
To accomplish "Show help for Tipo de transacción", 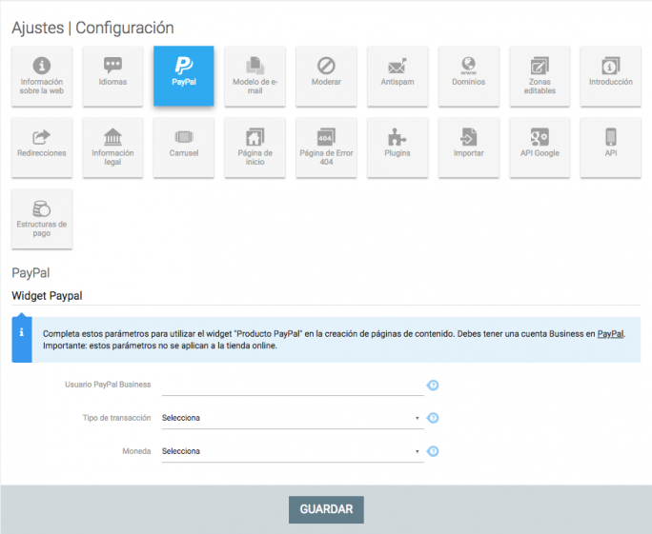I will [x=433, y=418].
